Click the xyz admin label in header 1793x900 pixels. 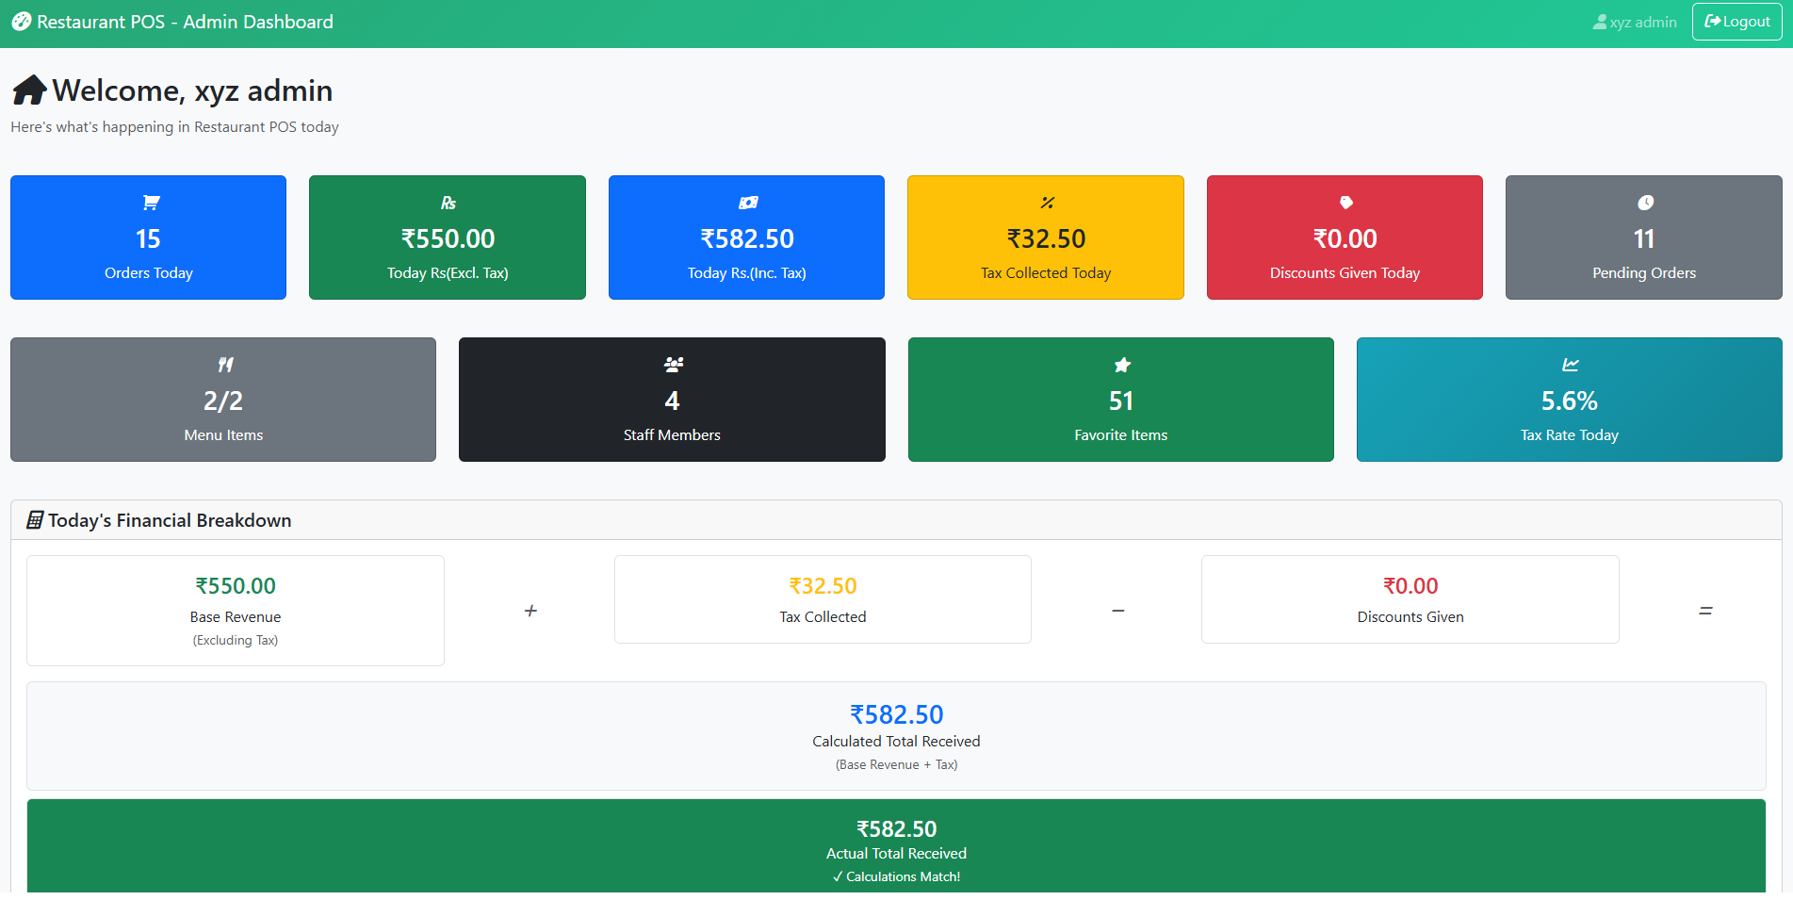pyautogui.click(x=1642, y=22)
